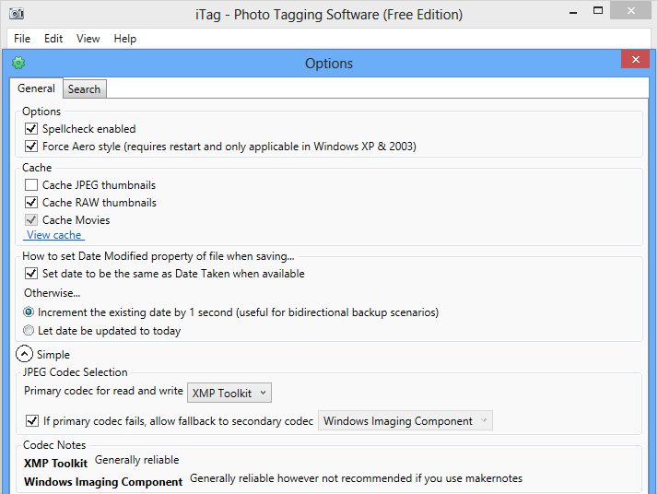658x494 pixels.
Task: Disable the Spellcheck enabled checkbox
Action: [32, 129]
